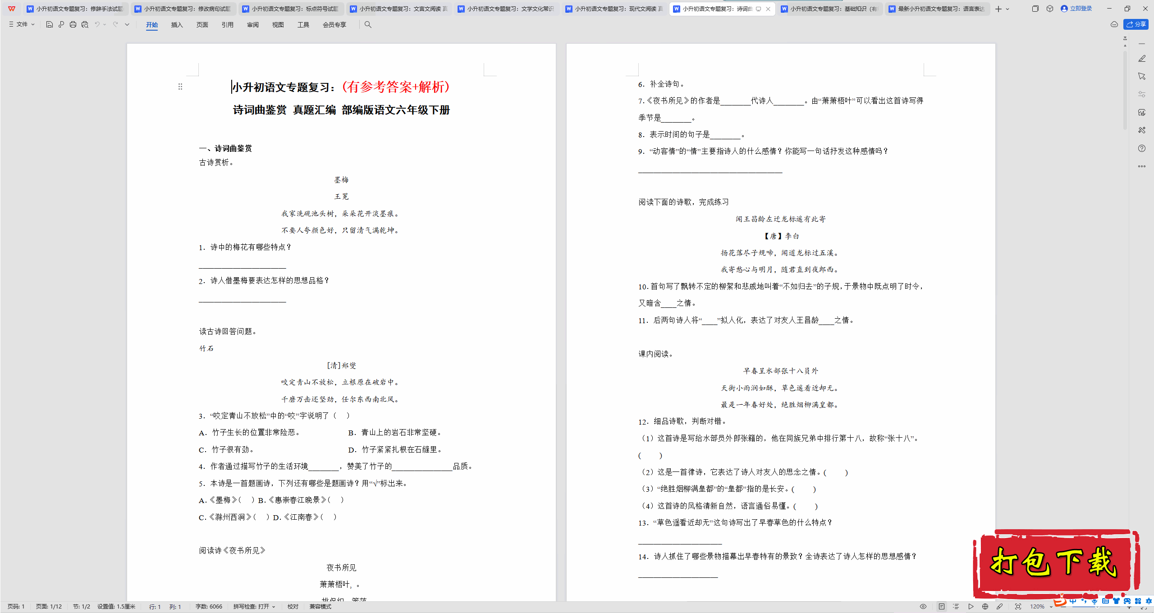
Task: Open the 审阅 ribbon tab
Action: pyautogui.click(x=253, y=25)
